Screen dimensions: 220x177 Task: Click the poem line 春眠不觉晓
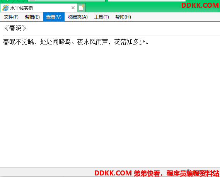click(19, 42)
